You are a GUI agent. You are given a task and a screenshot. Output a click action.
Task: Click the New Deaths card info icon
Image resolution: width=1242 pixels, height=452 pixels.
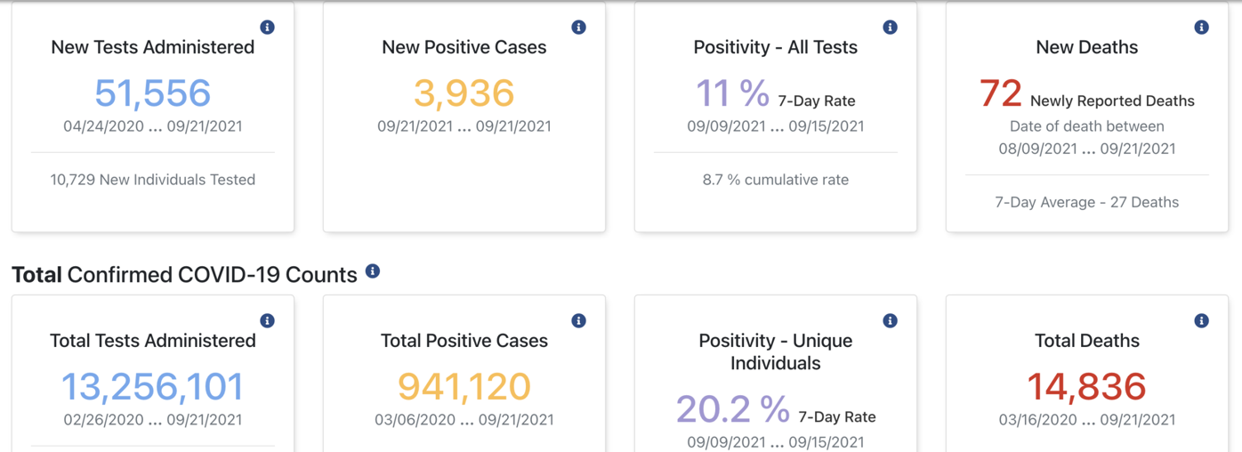(1201, 28)
